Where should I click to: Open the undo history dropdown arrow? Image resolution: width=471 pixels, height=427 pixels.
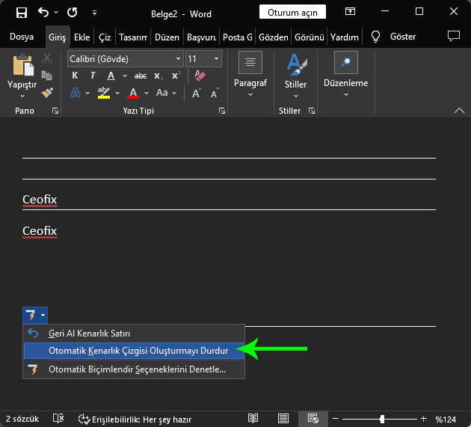coord(56,12)
